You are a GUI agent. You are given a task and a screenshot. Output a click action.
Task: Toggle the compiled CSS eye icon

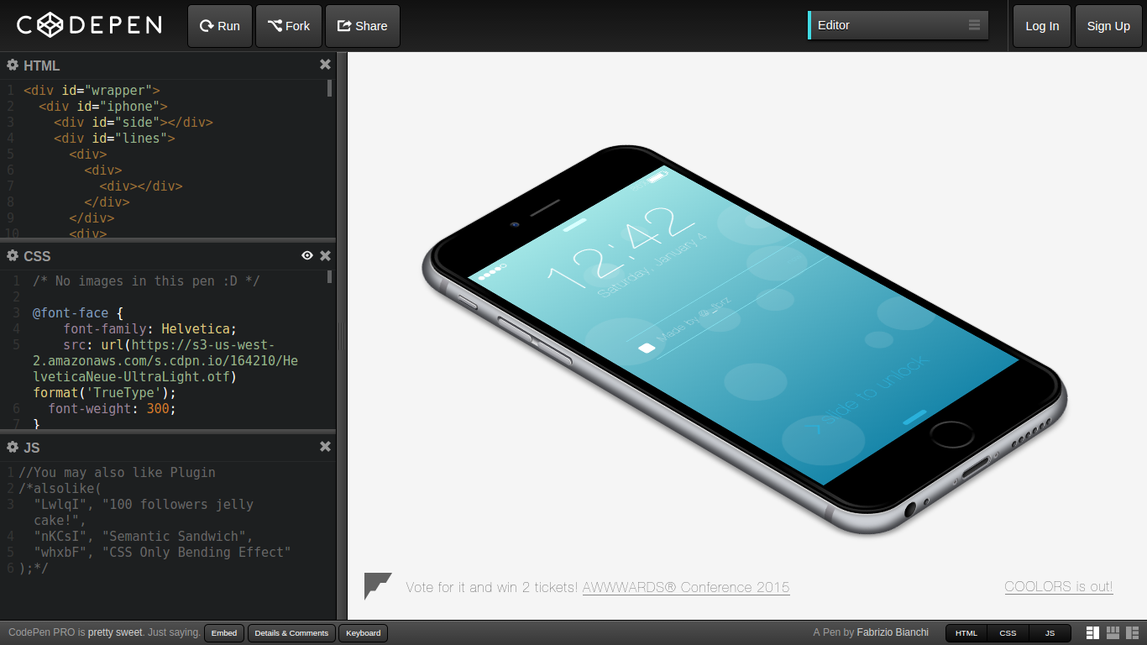point(307,256)
